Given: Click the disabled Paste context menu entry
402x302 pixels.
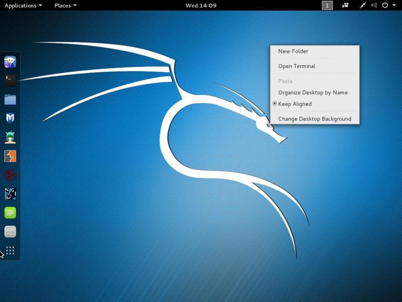Looking at the screenshot, I should click(x=315, y=81).
